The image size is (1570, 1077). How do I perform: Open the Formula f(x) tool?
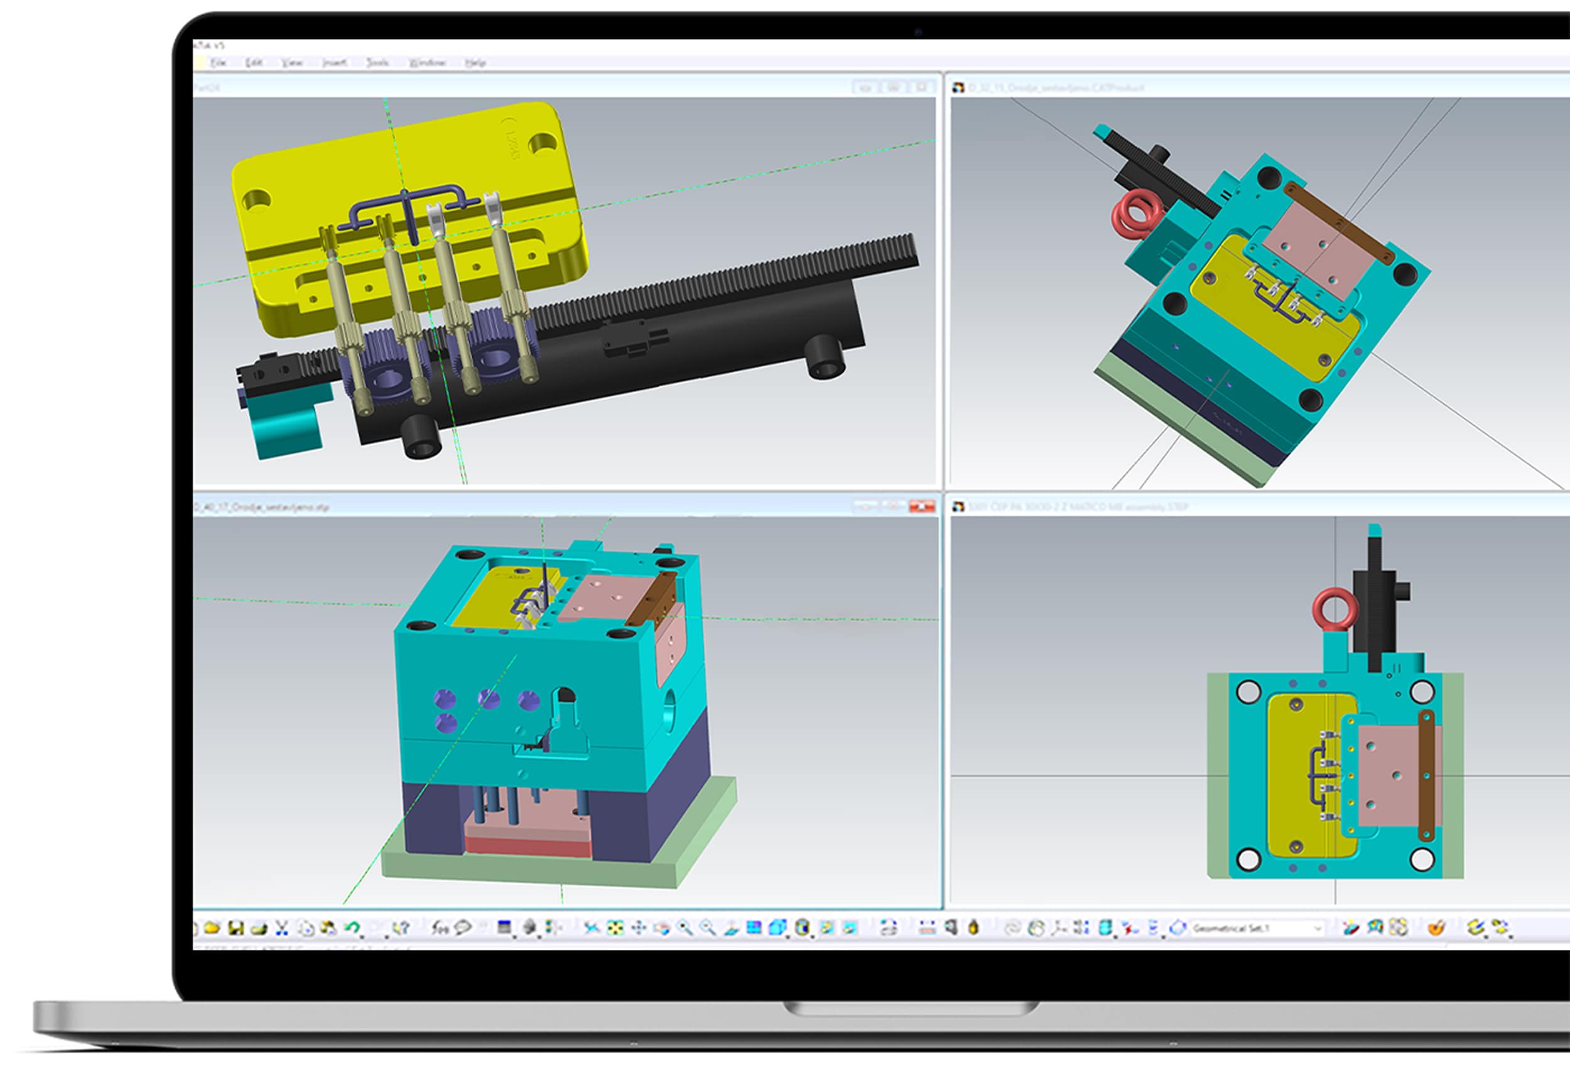[x=440, y=927]
